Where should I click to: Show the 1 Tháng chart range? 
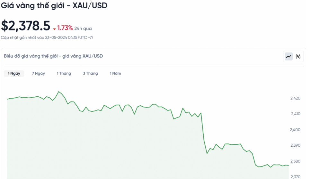click(x=64, y=73)
